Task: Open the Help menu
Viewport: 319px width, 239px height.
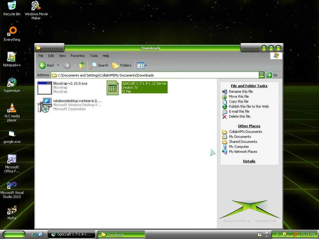Action: [x=106, y=56]
